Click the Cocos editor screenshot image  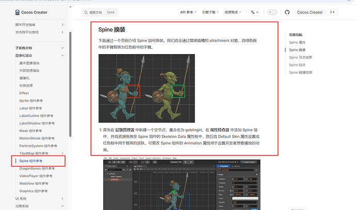coord(182,184)
